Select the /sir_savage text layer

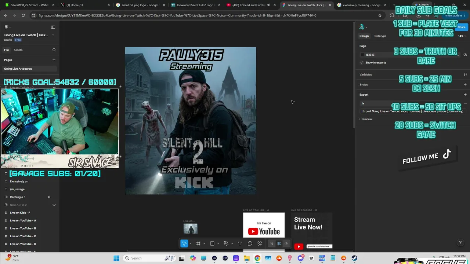[17, 189]
